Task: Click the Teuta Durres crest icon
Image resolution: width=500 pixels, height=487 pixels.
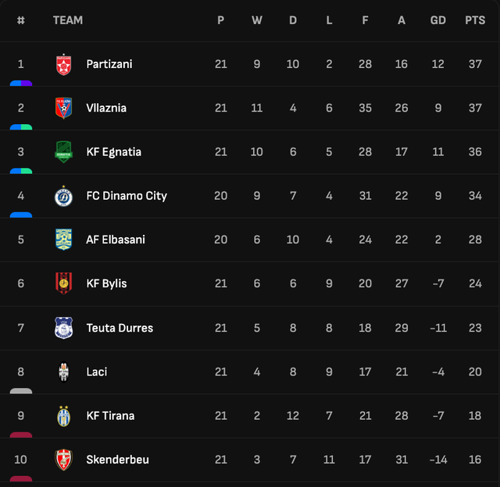Action: click(63, 328)
